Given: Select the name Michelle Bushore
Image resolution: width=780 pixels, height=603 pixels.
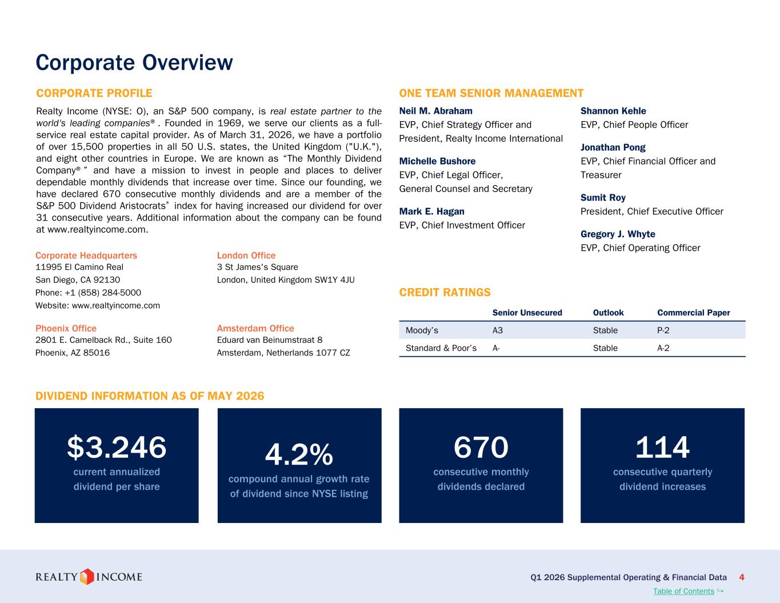Looking at the screenshot, I should pyautogui.click(x=437, y=161).
